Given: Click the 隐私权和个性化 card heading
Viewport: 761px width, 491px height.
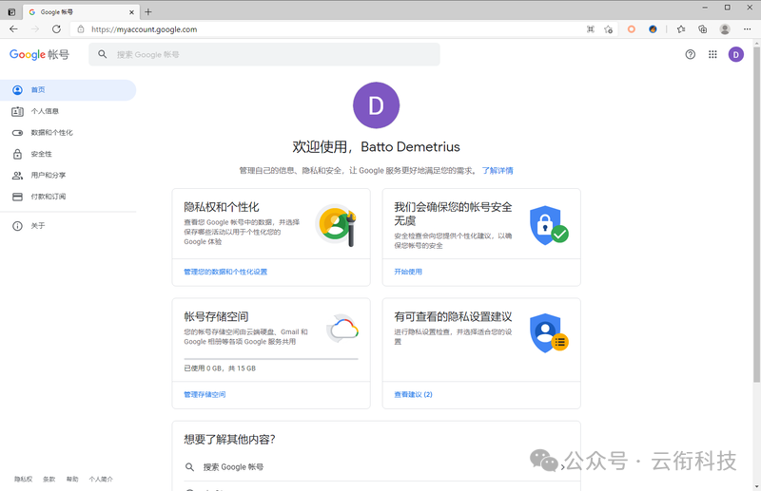Looking at the screenshot, I should (222, 207).
